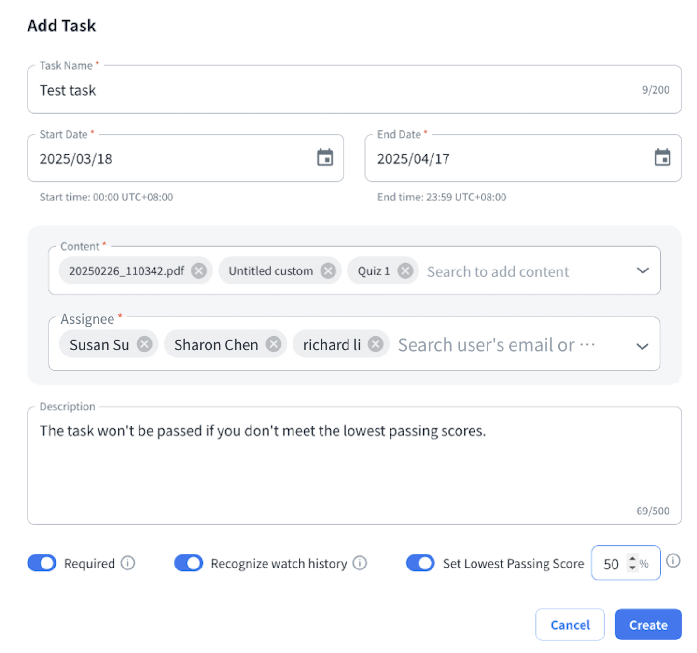The width and height of the screenshot is (697, 653).
Task: Expand the Content dropdown list
Action: tap(642, 270)
